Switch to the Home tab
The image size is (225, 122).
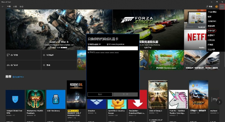(9, 7)
